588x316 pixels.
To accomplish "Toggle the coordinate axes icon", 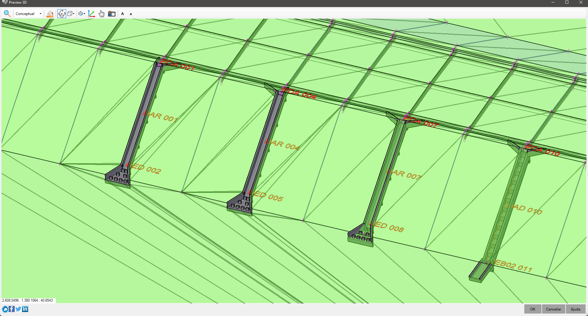I will pos(91,14).
